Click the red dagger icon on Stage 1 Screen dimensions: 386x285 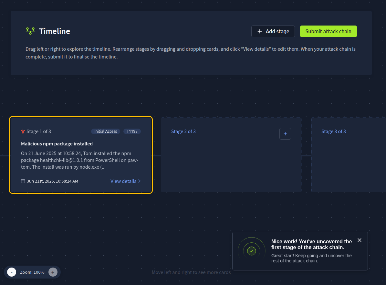[x=23, y=131]
